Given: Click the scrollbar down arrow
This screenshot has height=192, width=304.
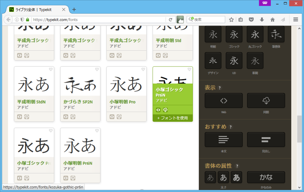Looking at the screenshot, I should pos(299,187).
